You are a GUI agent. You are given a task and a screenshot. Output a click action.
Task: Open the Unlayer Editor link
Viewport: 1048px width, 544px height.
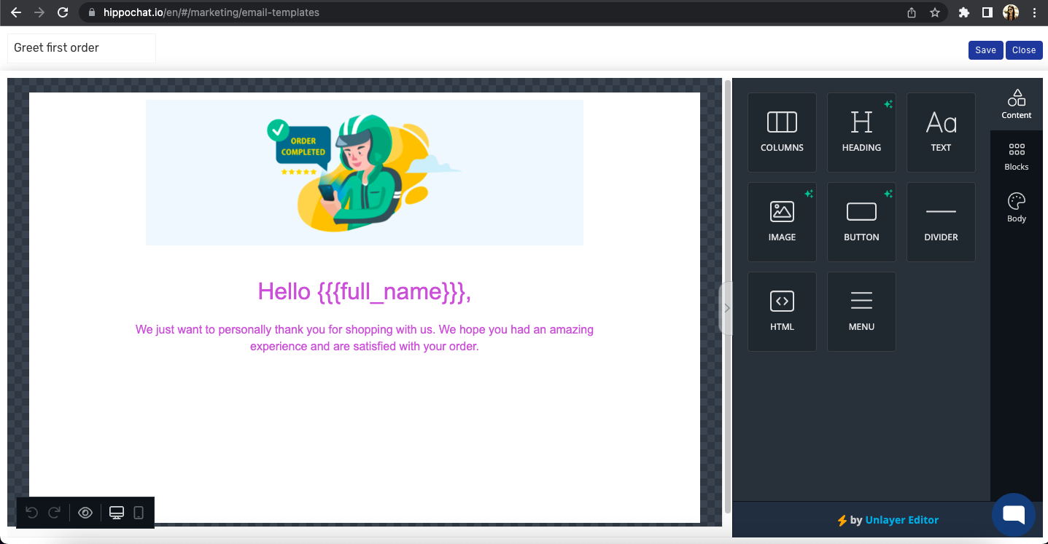click(x=901, y=520)
